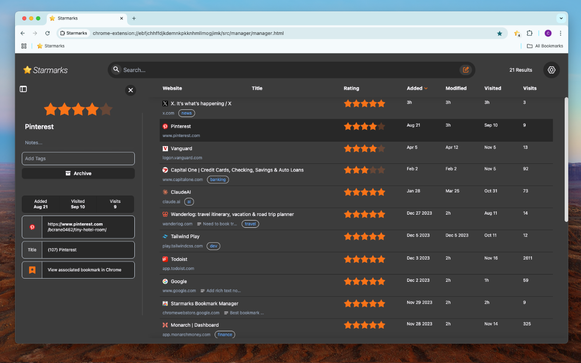Open the Vanguard bookmark row title
Viewport: 581px width, 363px height.
[182, 148]
